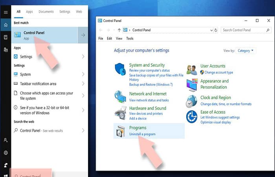This screenshot has height=177, width=275.
Task: Open the System and Security heading
Action: point(147,65)
